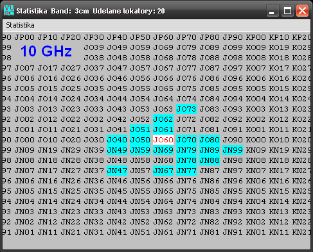Click the JN13 locator cell
313x252 pixels.
click(x=48, y=212)
